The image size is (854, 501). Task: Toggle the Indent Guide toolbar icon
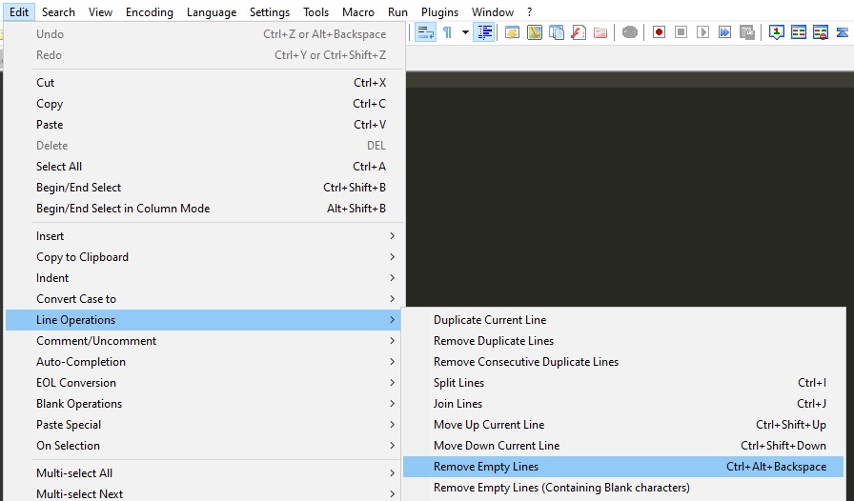484,32
